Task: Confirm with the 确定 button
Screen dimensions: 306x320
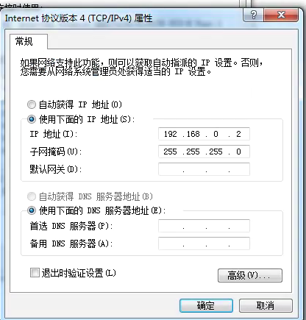Action: tap(206, 305)
